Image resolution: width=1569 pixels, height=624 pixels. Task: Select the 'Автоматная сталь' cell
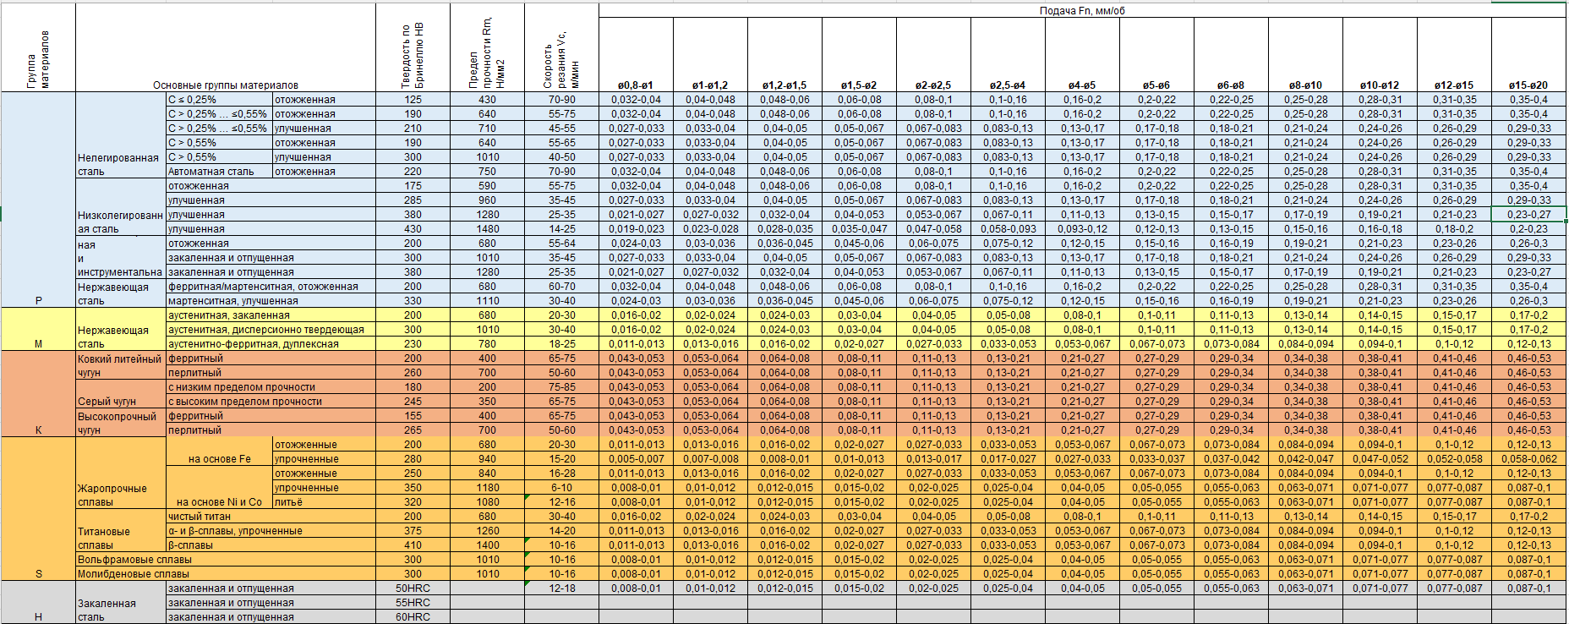(211, 172)
